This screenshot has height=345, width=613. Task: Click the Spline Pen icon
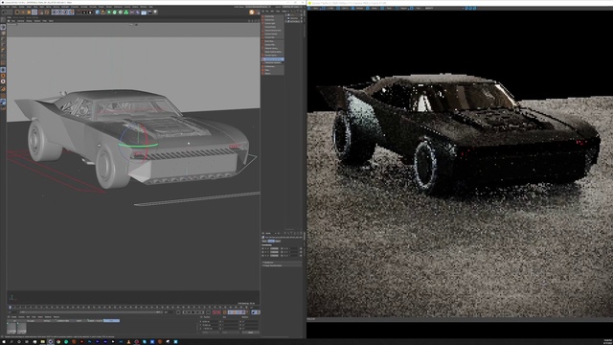pyautogui.click(x=103, y=12)
